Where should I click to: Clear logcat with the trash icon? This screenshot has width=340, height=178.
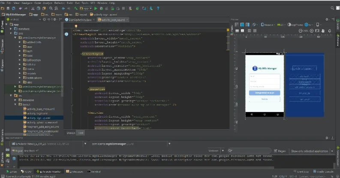coord(14,159)
